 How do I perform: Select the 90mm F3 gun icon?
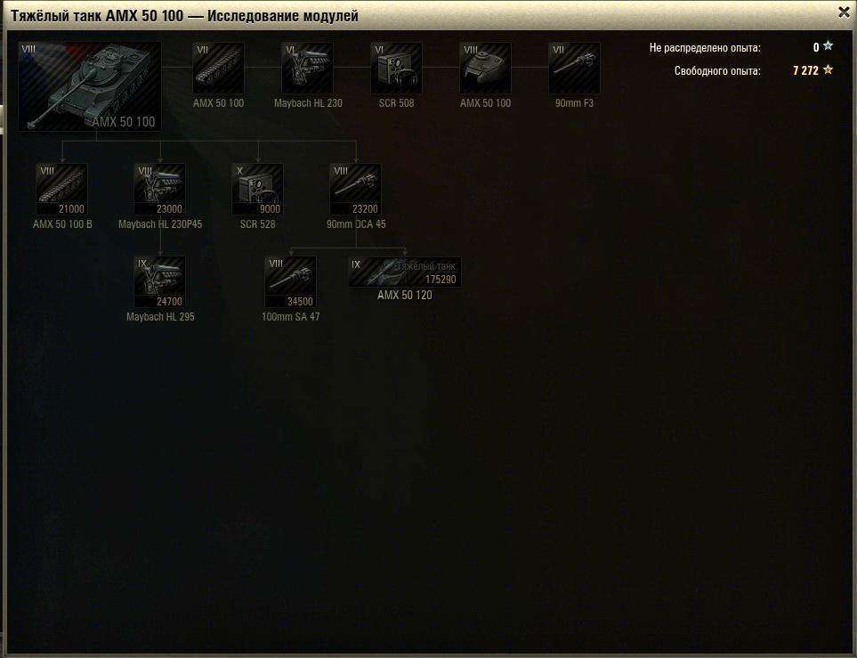[574, 68]
